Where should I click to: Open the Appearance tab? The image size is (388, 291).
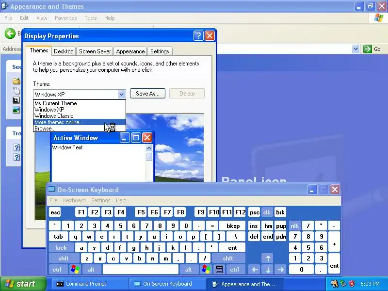pos(130,51)
